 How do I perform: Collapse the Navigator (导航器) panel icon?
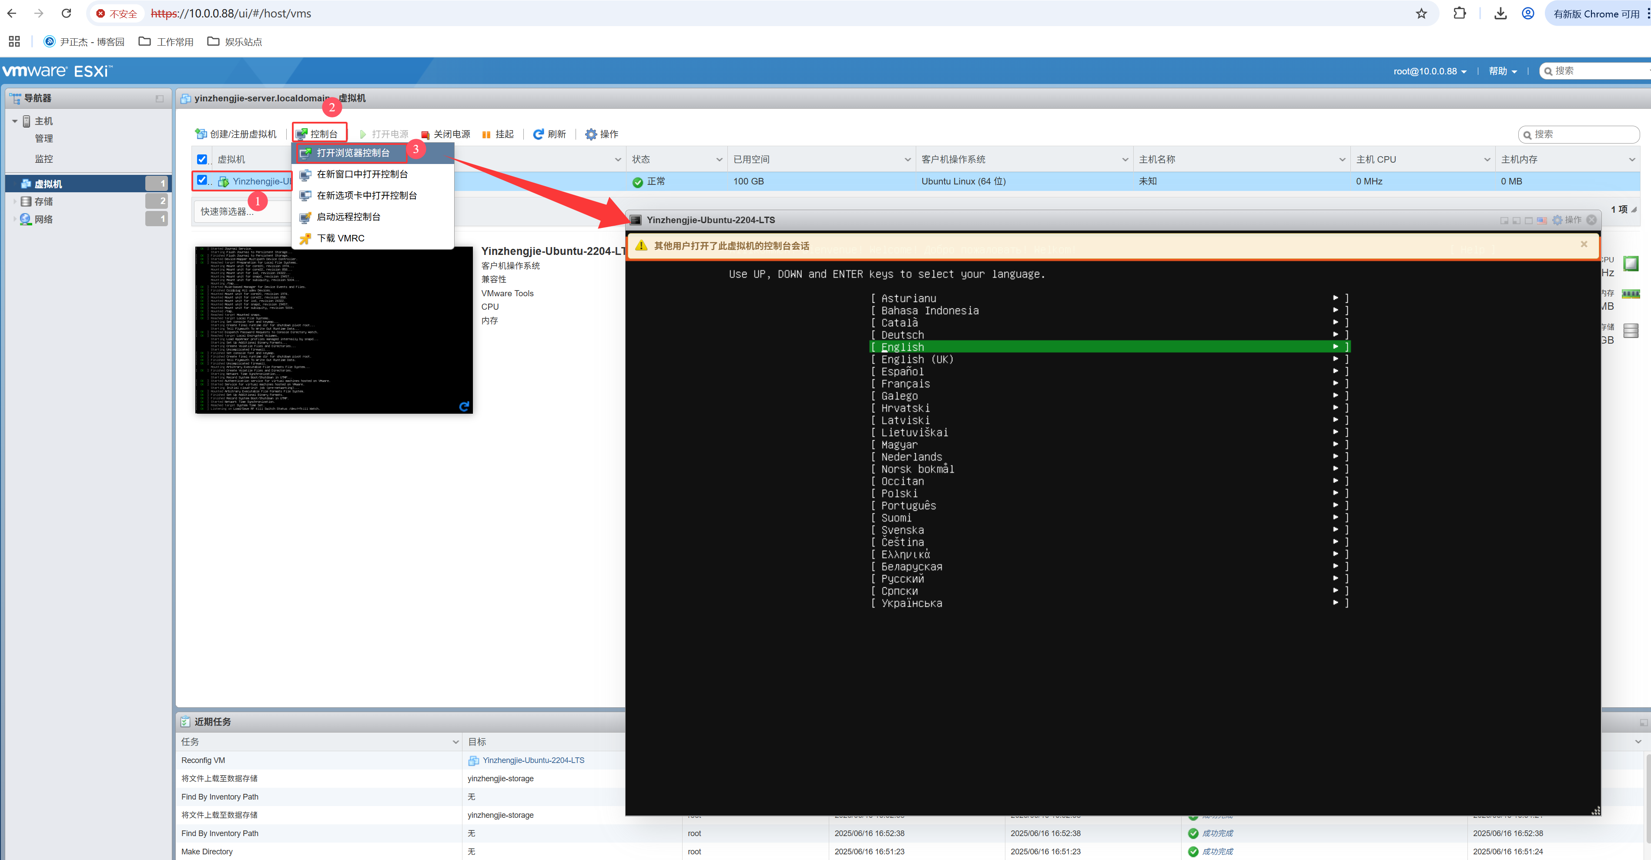160,99
